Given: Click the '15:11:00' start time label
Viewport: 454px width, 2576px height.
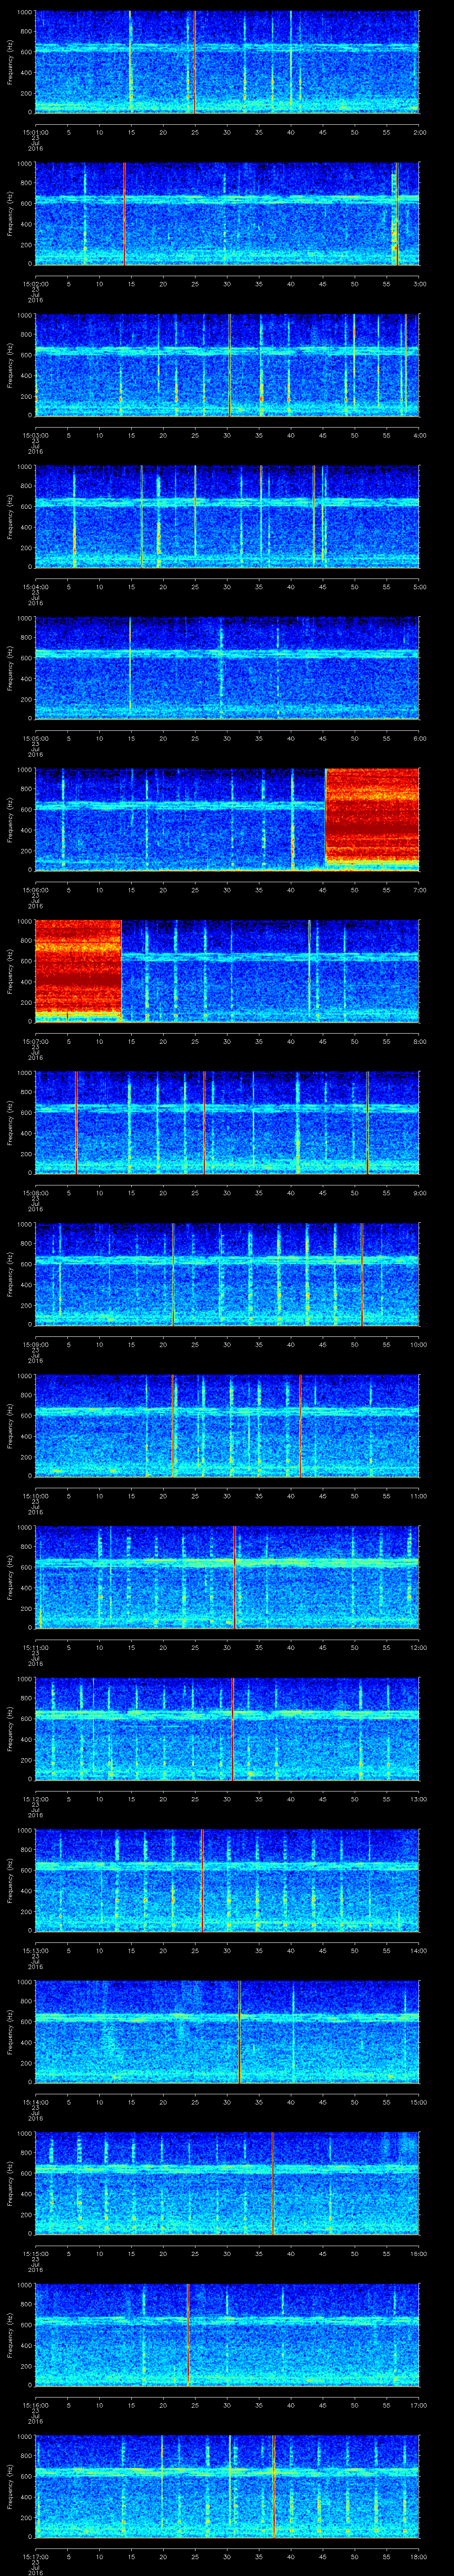Looking at the screenshot, I should coord(35,1647).
